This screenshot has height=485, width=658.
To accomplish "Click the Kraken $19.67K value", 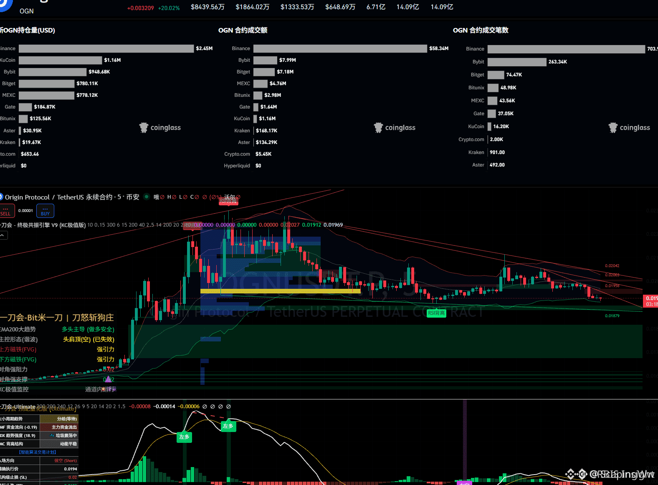I will pyautogui.click(x=32, y=142).
